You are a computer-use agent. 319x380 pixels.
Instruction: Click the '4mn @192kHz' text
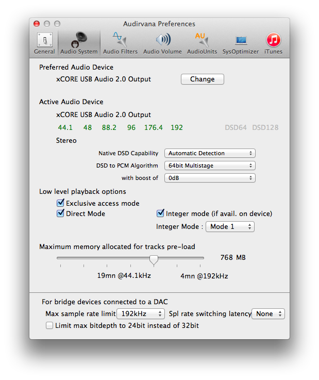[204, 276]
